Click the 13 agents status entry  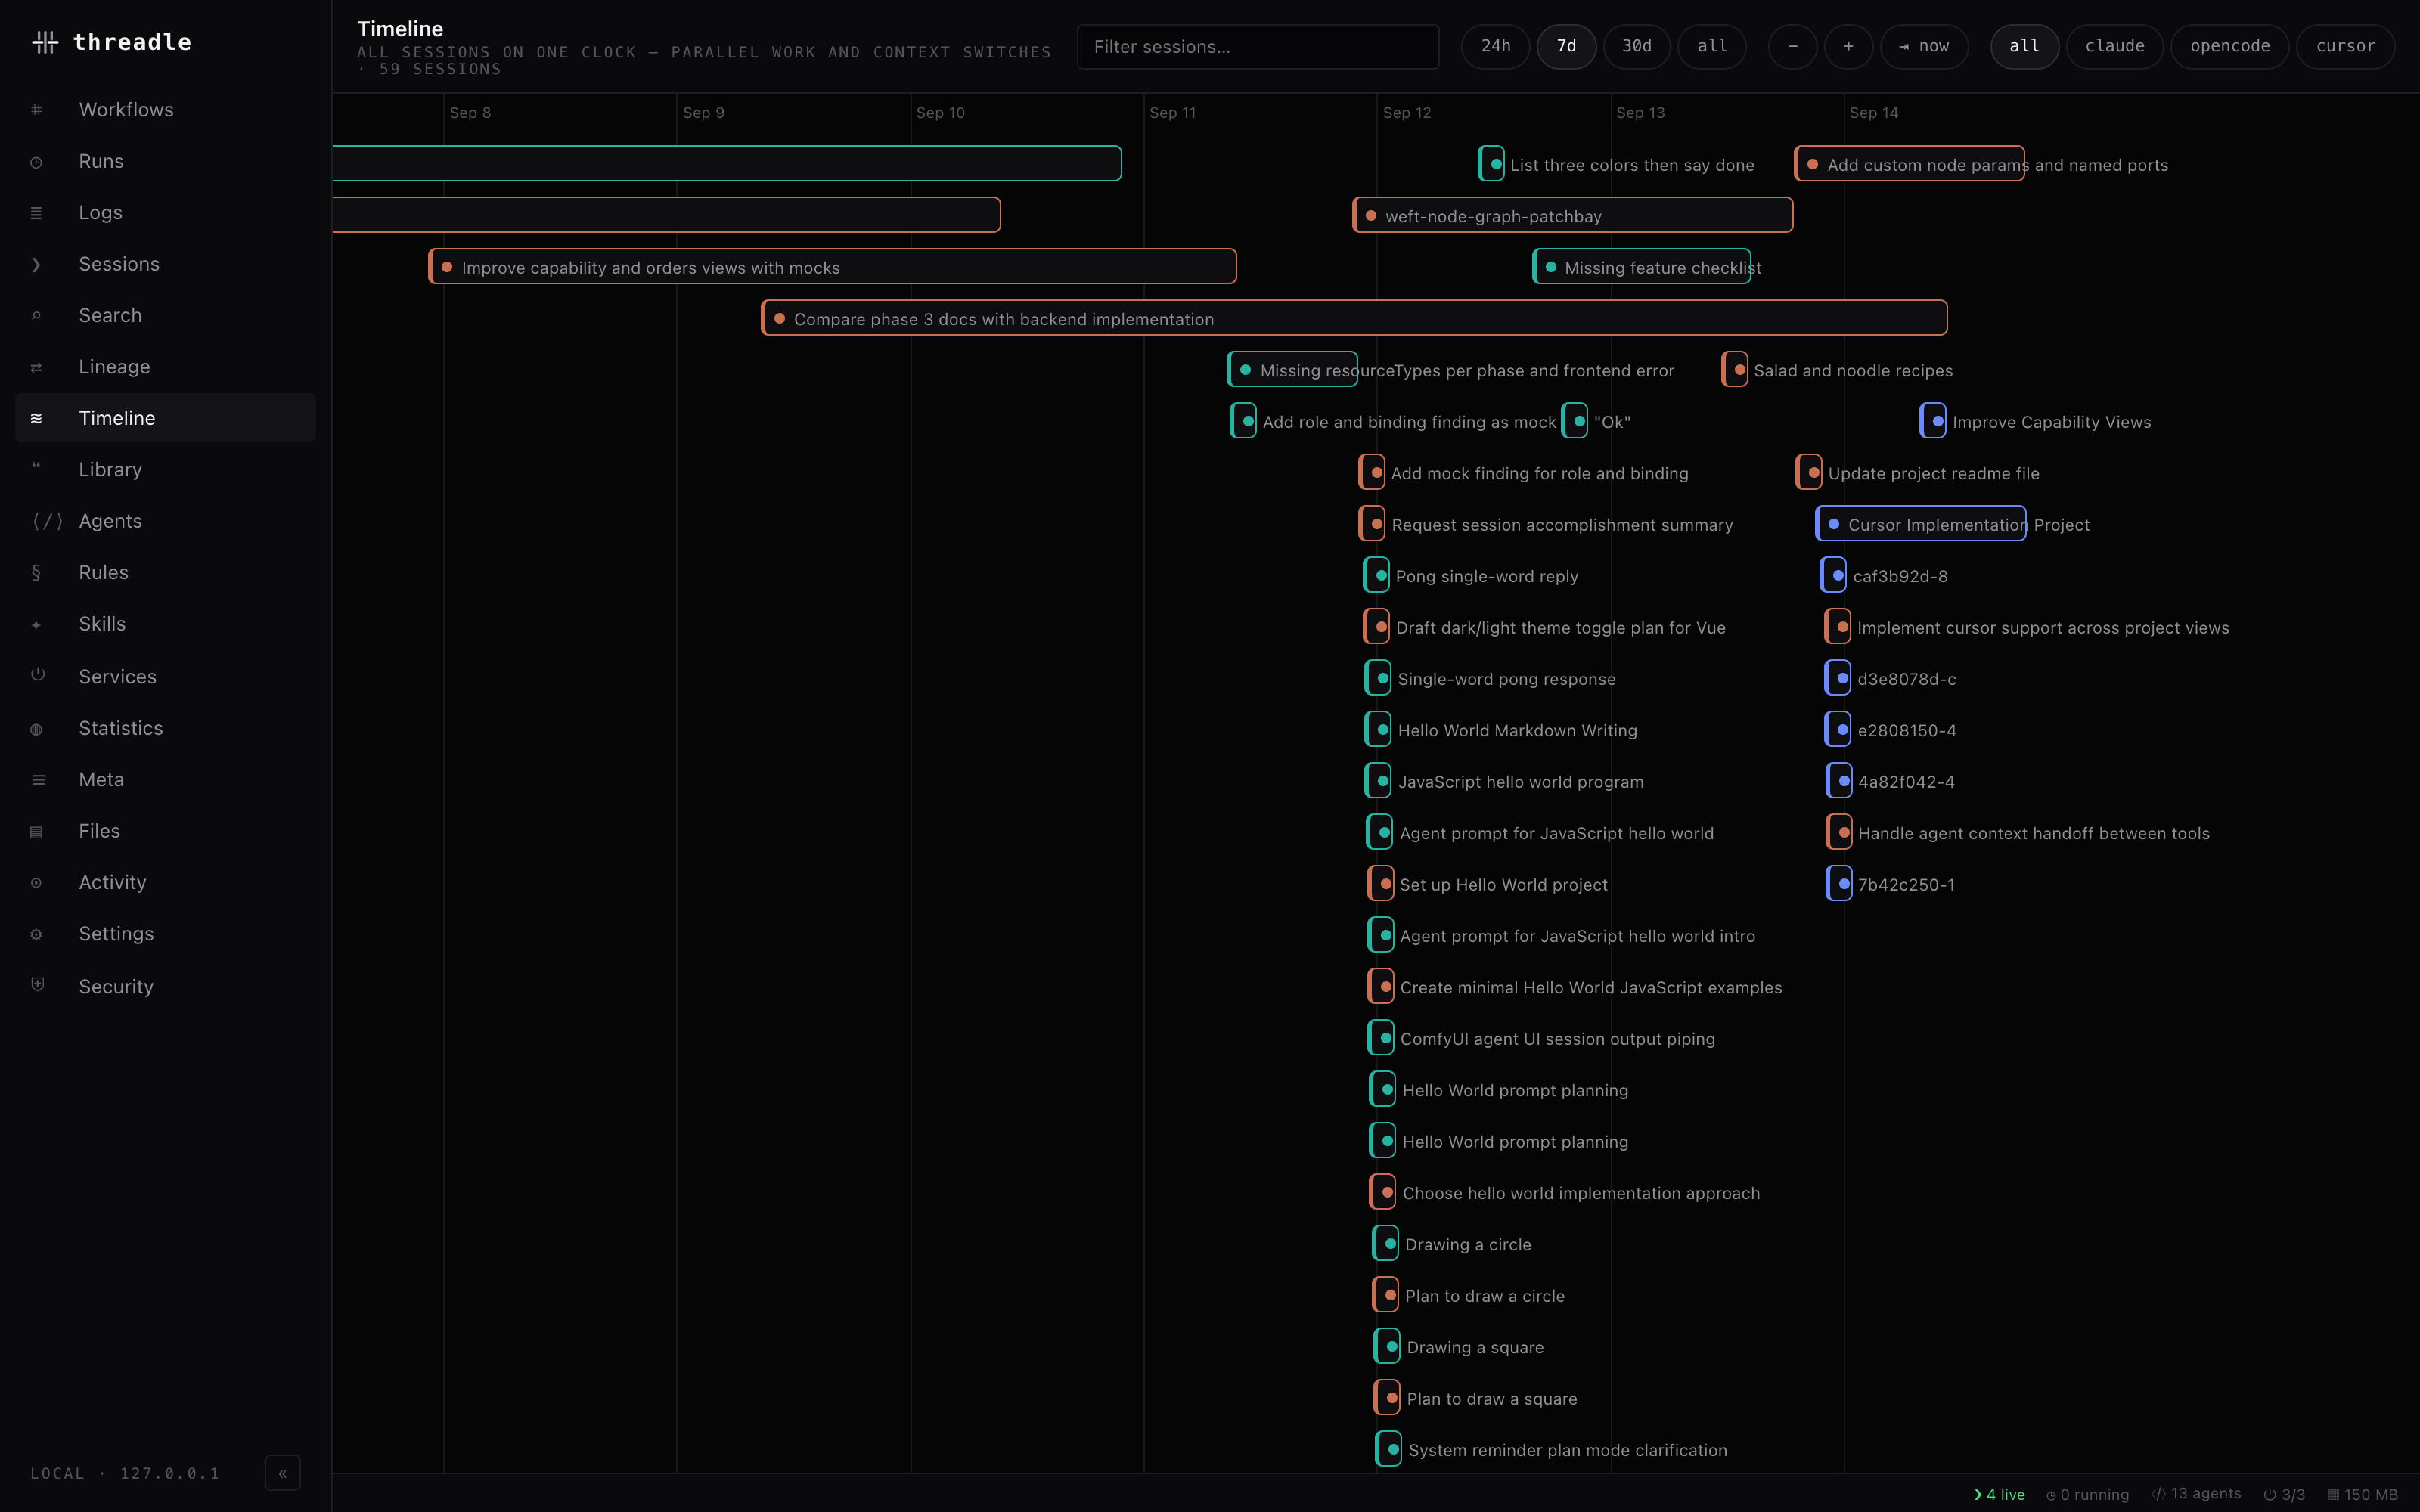pyautogui.click(x=2196, y=1493)
